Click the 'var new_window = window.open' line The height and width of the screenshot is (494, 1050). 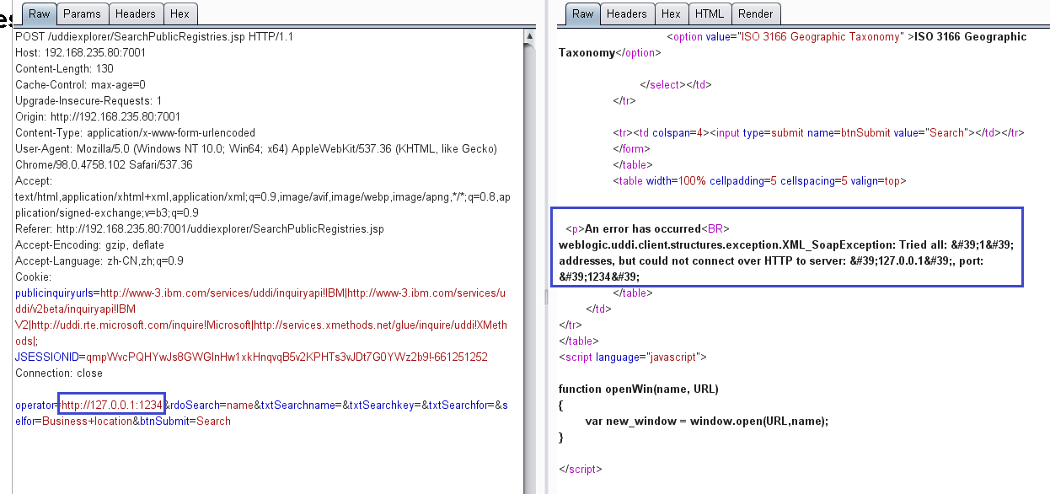tap(707, 422)
